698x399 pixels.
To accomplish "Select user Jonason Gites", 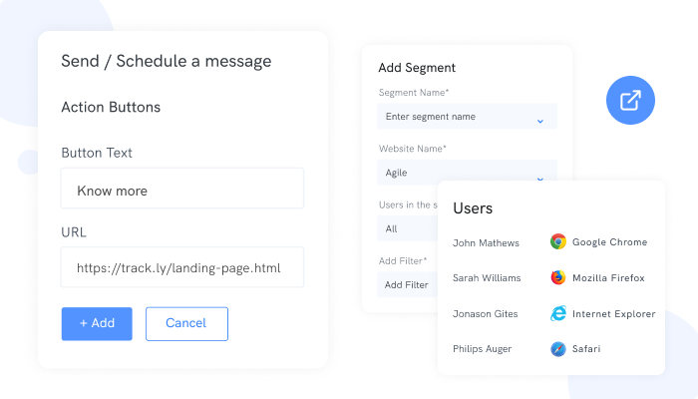I will click(485, 314).
